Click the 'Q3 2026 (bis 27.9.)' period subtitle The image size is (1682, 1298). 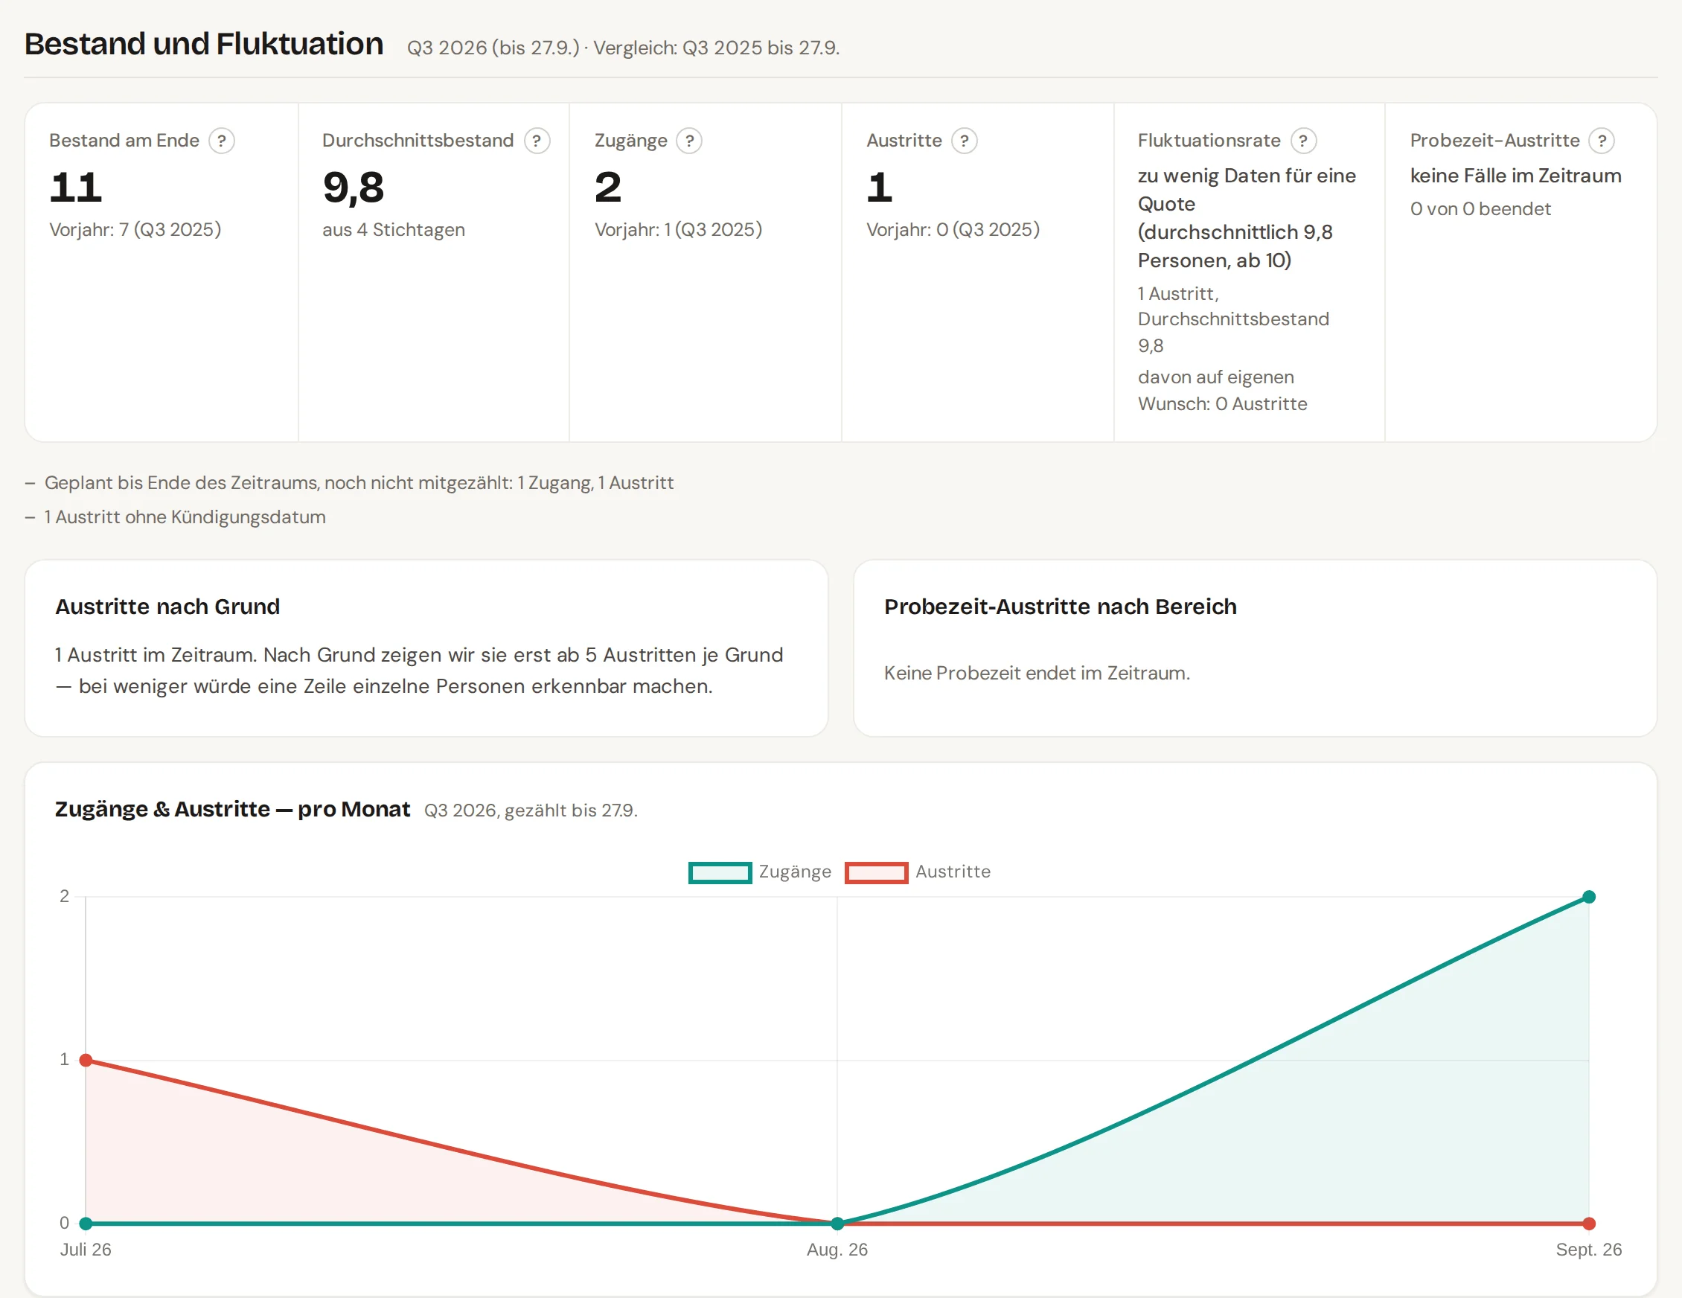click(493, 48)
